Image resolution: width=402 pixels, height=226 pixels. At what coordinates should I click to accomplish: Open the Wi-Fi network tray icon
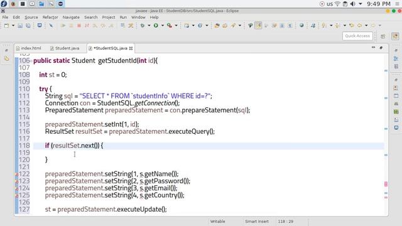pyautogui.click(x=337, y=4)
